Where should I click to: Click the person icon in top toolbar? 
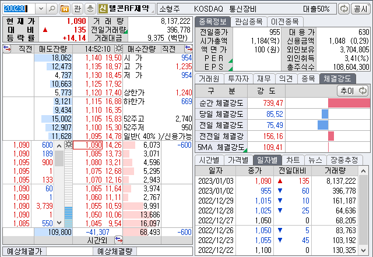[90, 9]
